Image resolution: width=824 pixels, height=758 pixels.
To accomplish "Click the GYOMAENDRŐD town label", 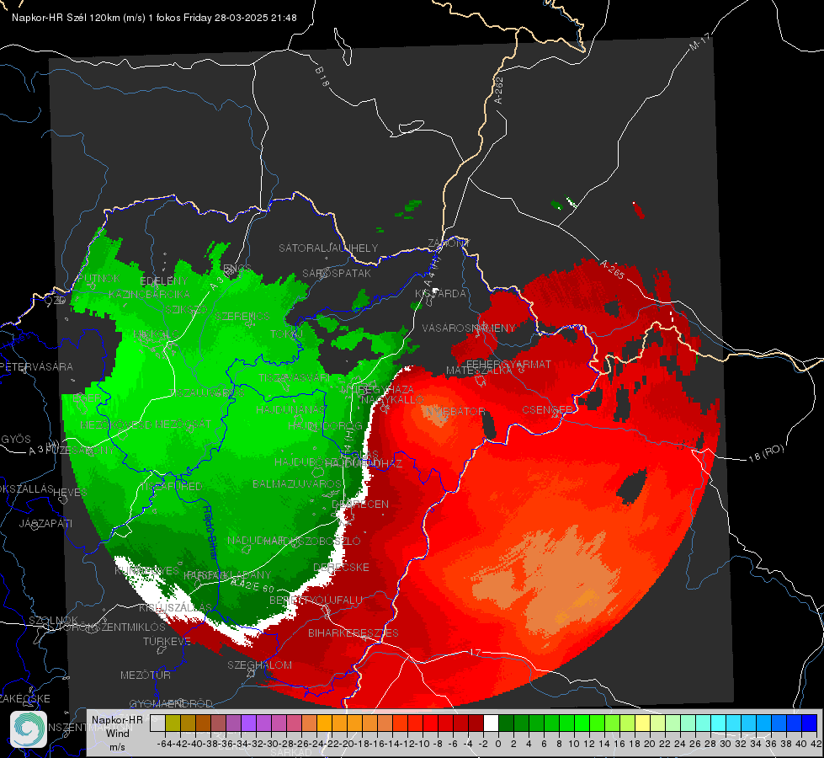I will click(171, 703).
